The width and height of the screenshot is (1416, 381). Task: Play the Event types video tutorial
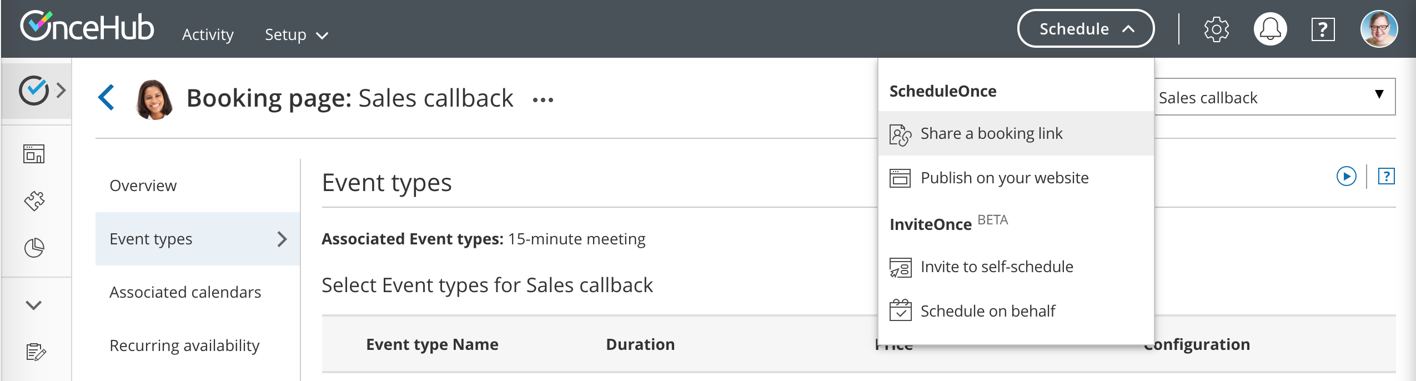point(1346,177)
